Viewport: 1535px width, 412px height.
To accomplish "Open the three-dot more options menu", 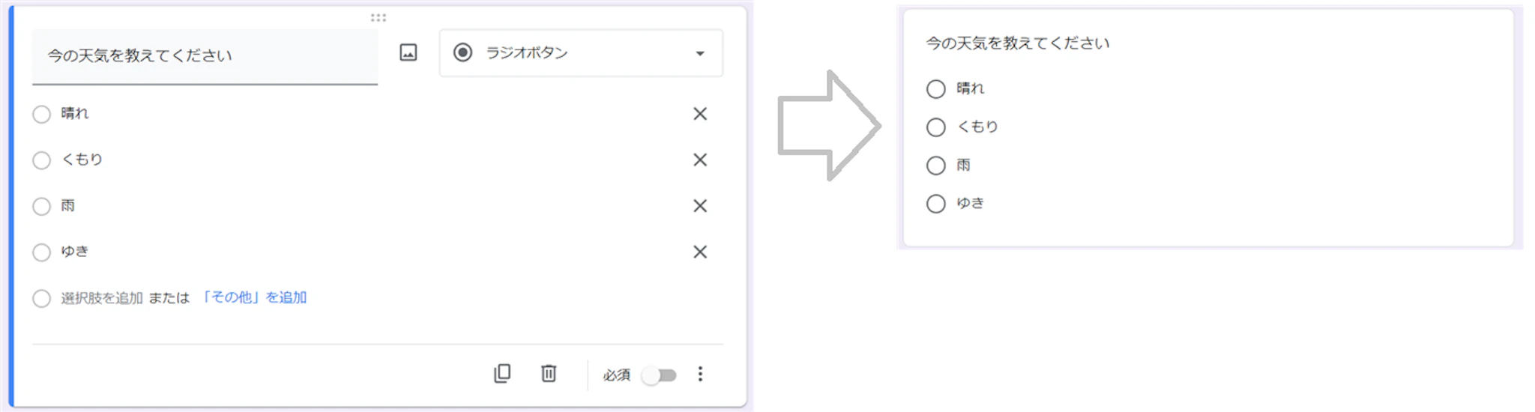I will coord(700,374).
